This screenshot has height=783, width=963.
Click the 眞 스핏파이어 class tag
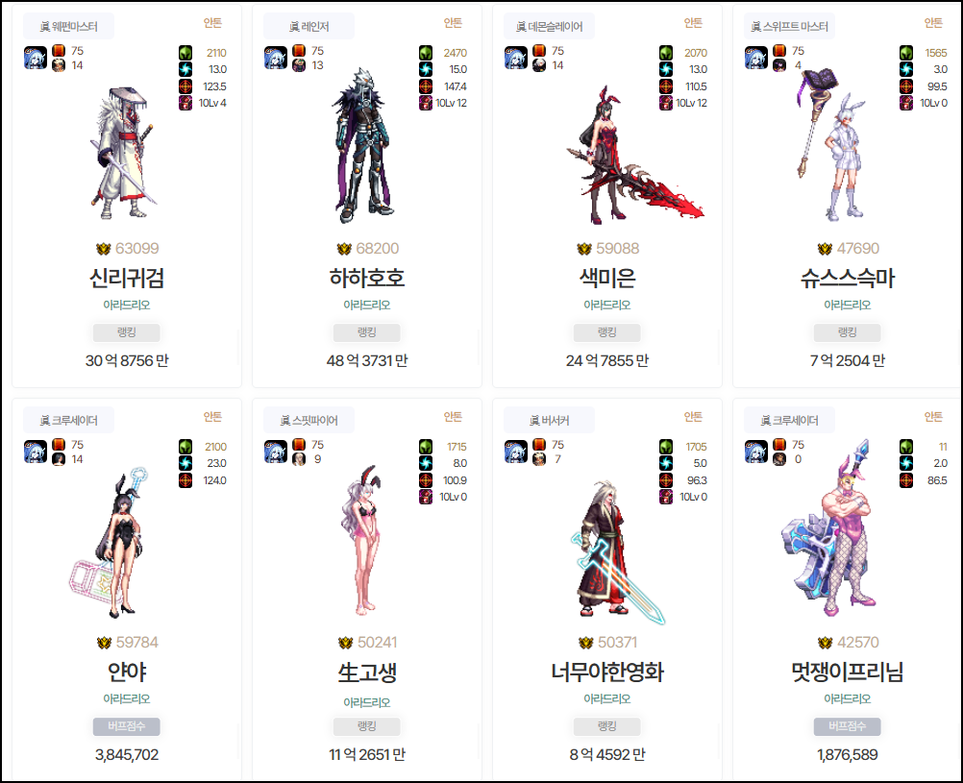coord(309,420)
